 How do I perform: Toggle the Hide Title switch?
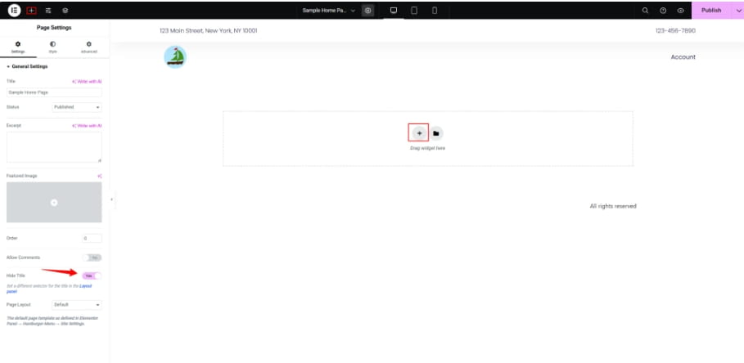(92, 276)
